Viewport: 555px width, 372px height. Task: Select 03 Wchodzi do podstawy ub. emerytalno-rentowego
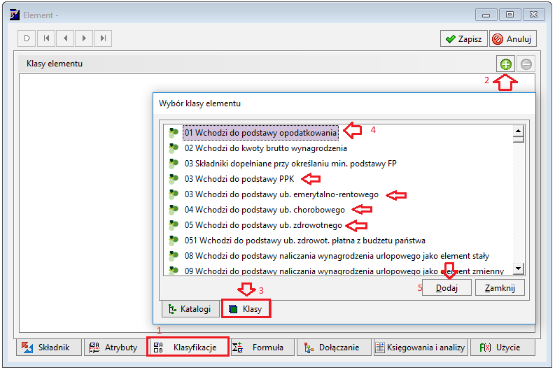coord(281,194)
